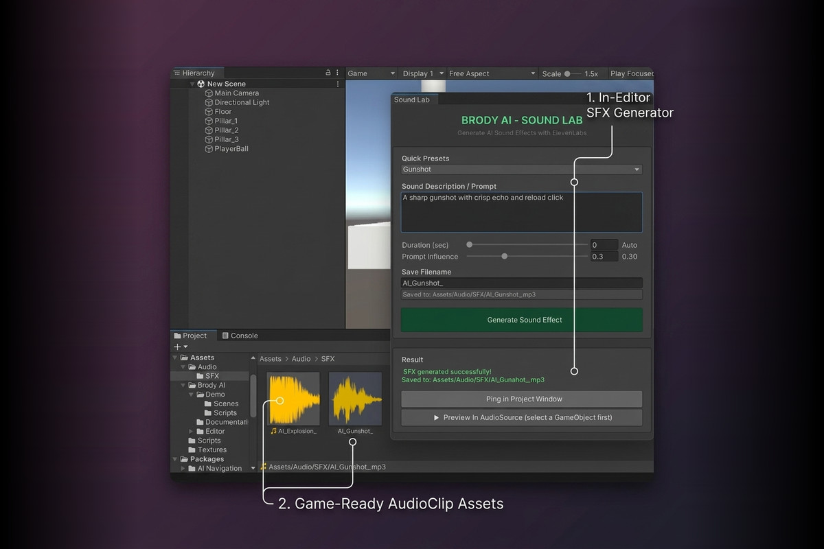
Task: Click the Floor object cube icon
Action: 209,112
